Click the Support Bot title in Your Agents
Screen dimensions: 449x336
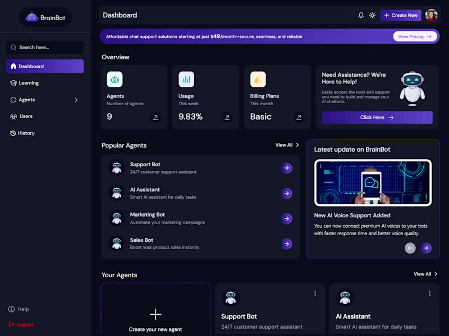(x=239, y=316)
